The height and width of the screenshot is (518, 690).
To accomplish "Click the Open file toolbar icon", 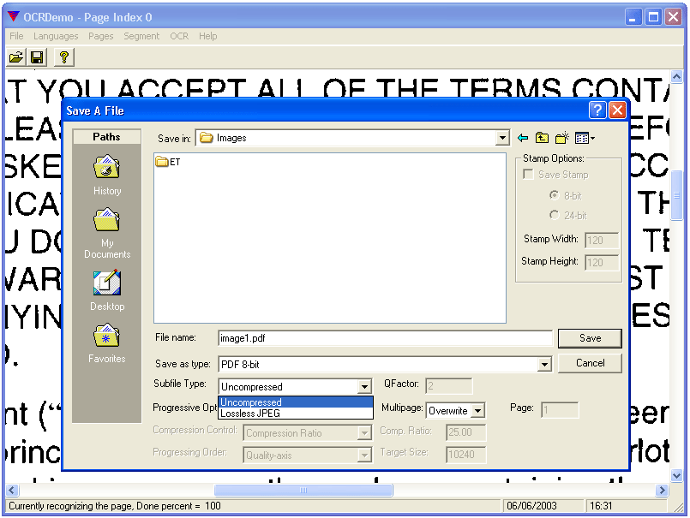I will [17, 57].
